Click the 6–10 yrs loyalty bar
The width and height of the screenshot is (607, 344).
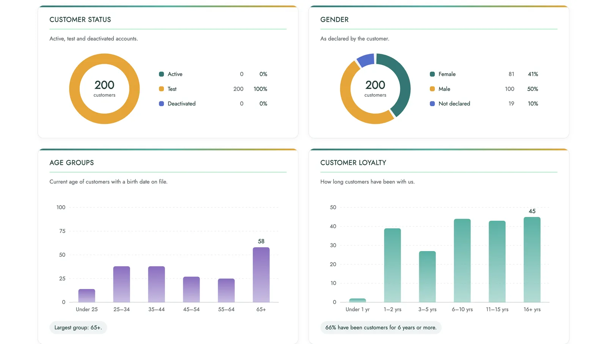[462, 261]
